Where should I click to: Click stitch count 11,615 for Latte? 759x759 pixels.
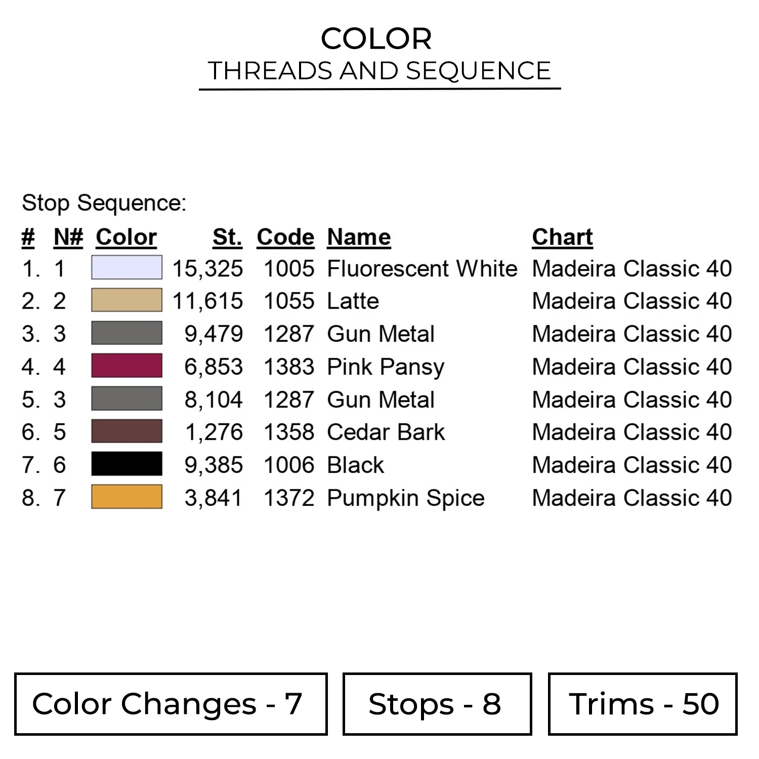click(207, 301)
